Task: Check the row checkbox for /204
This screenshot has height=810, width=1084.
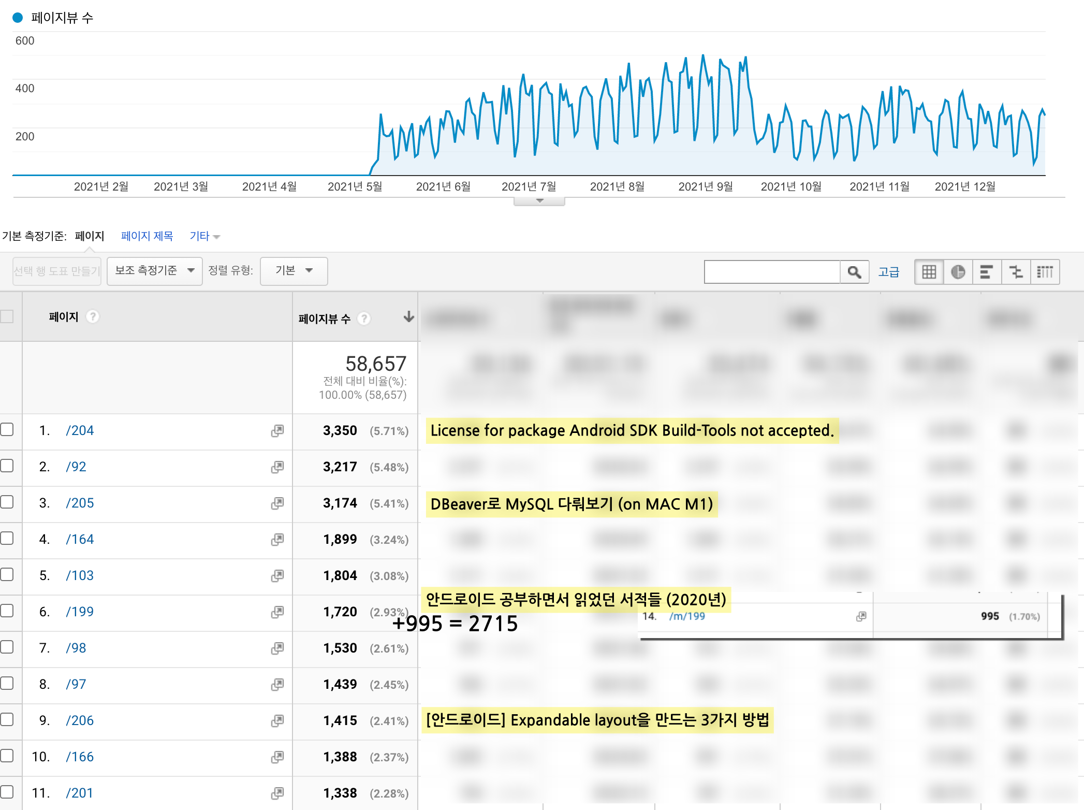Action: click(7, 430)
